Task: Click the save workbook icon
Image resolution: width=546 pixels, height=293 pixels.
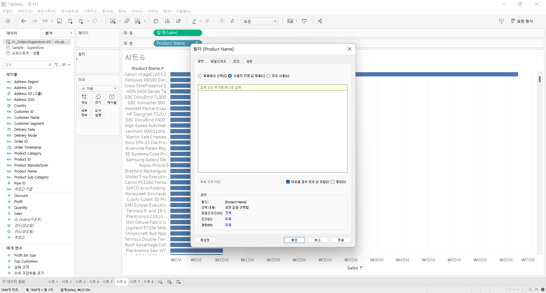Action: (59, 21)
